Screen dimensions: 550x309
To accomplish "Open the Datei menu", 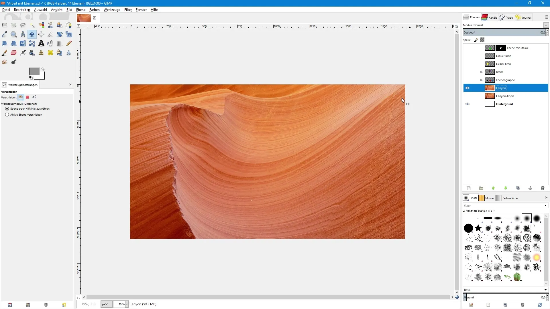I will pos(6,10).
